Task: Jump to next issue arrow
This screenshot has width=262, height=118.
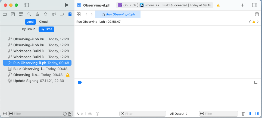Action: 258,22
